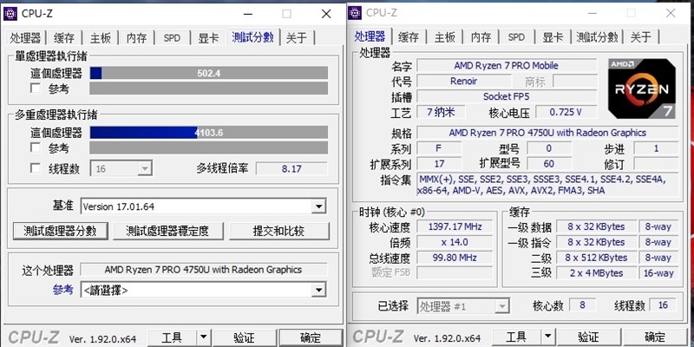Switch to 处理器 tab in left window
The height and width of the screenshot is (347, 694).
point(26,38)
